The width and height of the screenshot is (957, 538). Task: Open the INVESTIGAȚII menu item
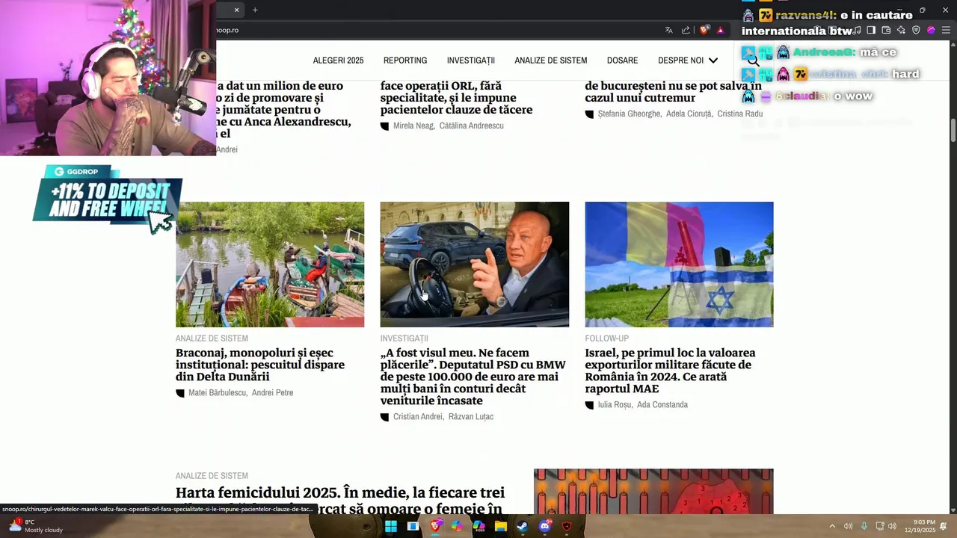[x=471, y=61]
